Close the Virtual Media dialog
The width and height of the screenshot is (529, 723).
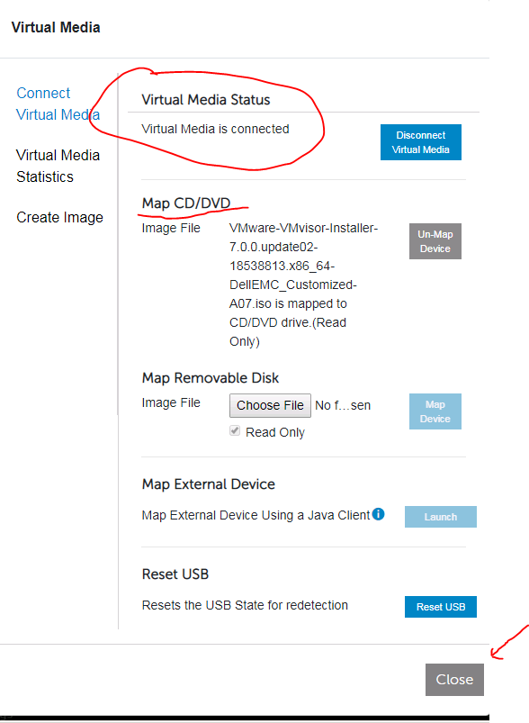pyautogui.click(x=454, y=680)
